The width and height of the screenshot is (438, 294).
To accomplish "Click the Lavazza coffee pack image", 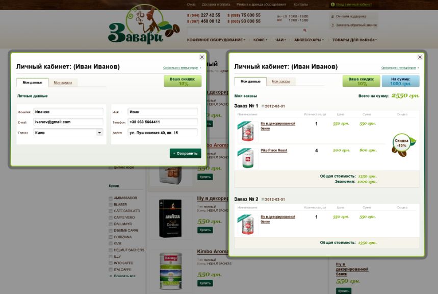I will coord(170,218).
